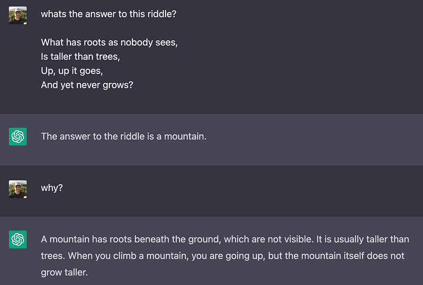Click the line "Up, up it goes,"

point(72,71)
